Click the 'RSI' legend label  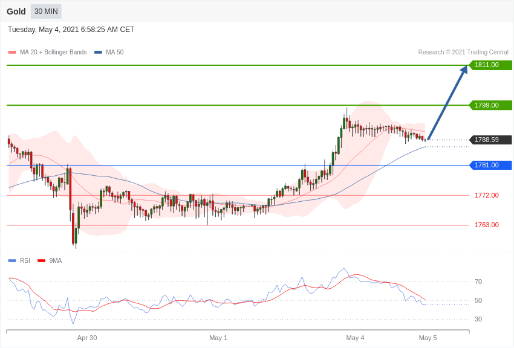point(25,260)
